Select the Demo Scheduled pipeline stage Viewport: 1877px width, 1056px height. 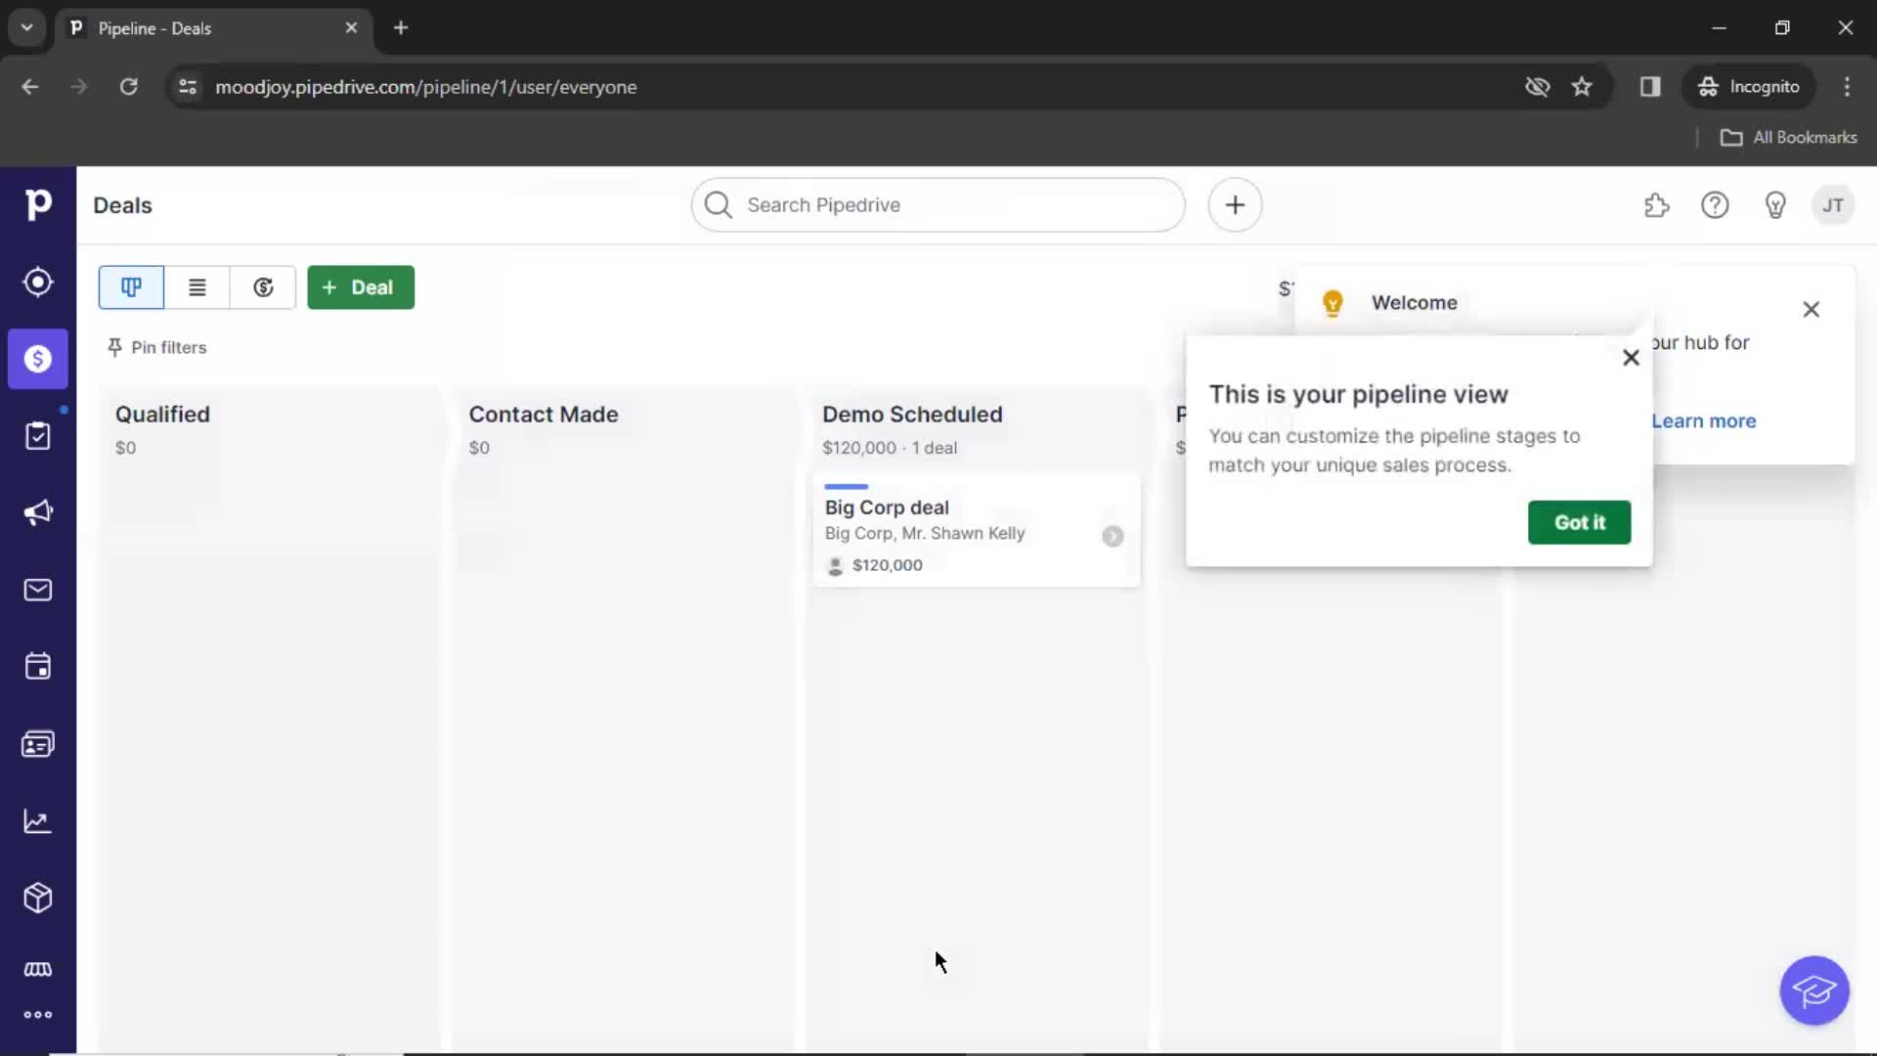(911, 414)
